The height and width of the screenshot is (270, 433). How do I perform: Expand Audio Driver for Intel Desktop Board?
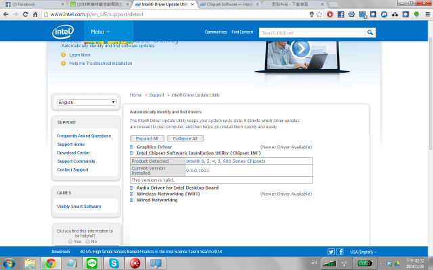(131, 188)
